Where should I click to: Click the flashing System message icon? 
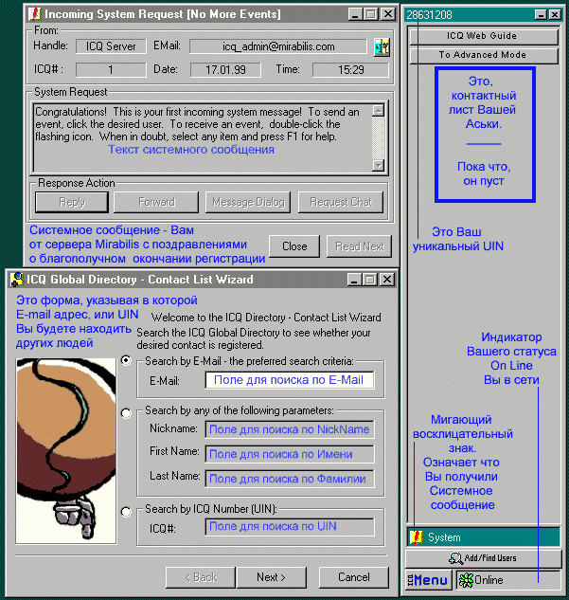[417, 536]
